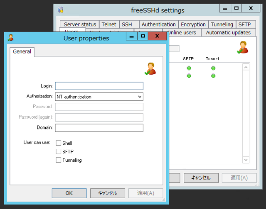Open the Encryption tab
The width and height of the screenshot is (266, 209).
pyautogui.click(x=193, y=24)
